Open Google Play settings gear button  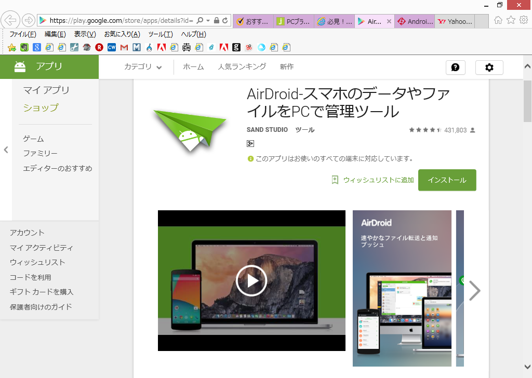pos(489,67)
